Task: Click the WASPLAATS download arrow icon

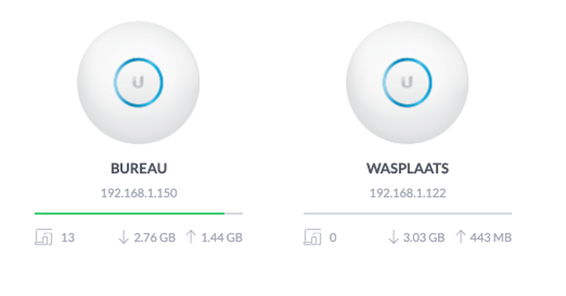Action: pos(392,237)
